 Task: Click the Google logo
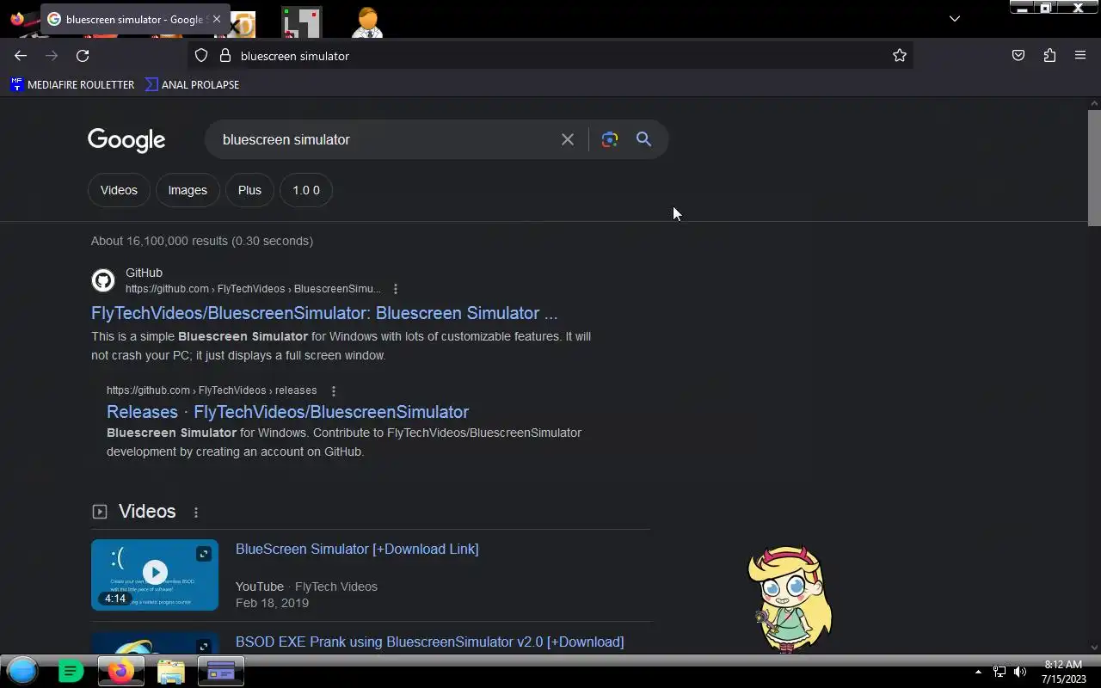click(126, 140)
